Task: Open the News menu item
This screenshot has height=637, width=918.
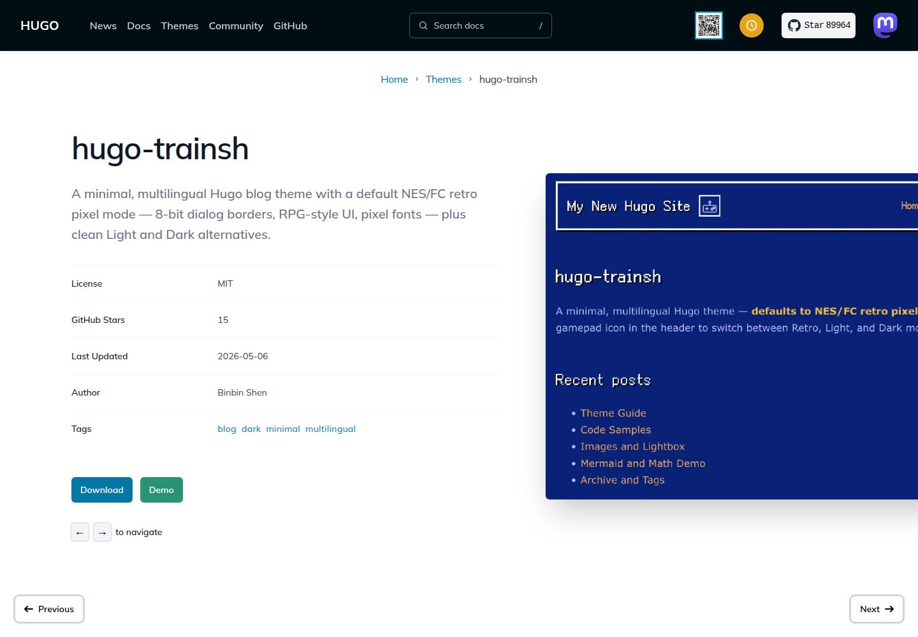Action: (103, 25)
